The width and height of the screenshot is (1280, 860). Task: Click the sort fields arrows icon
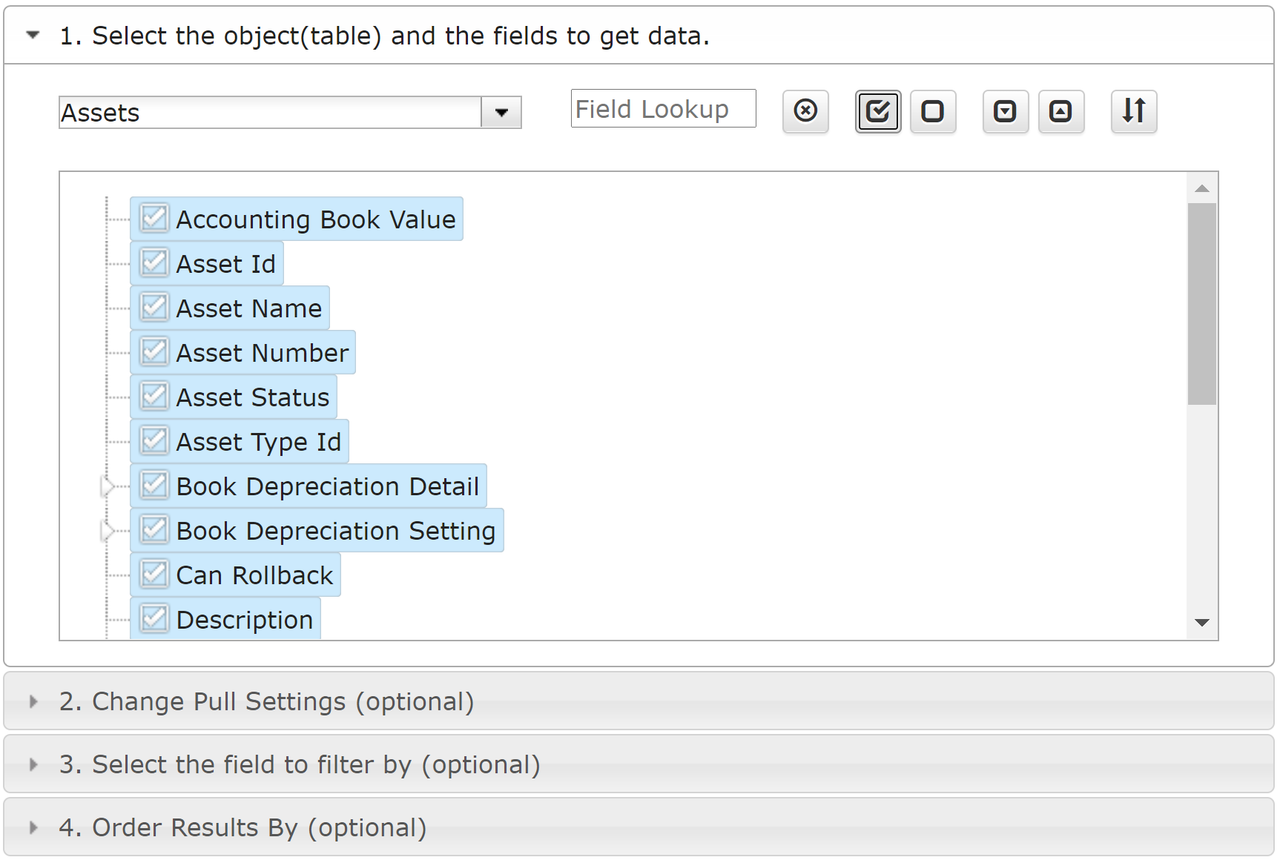[1134, 111]
